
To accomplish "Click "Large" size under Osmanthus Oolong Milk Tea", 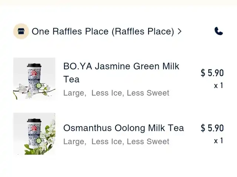I will 75,142.
